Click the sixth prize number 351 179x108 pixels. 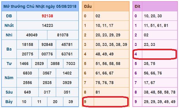(67, 92)
